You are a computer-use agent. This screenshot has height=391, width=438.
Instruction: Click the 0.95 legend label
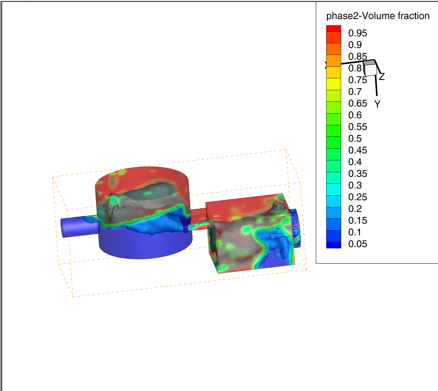tap(357, 33)
